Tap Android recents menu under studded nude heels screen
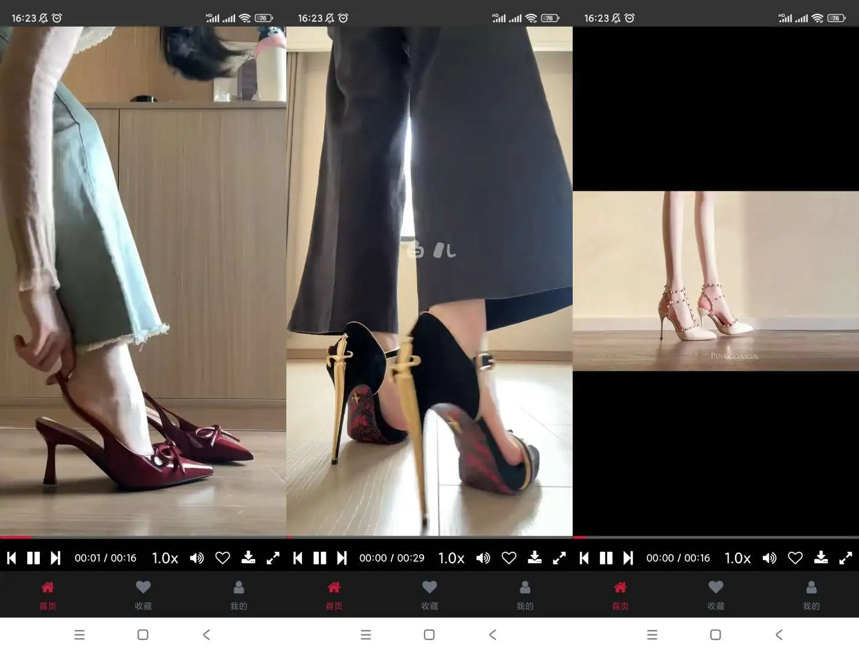859x652 pixels. tap(652, 634)
